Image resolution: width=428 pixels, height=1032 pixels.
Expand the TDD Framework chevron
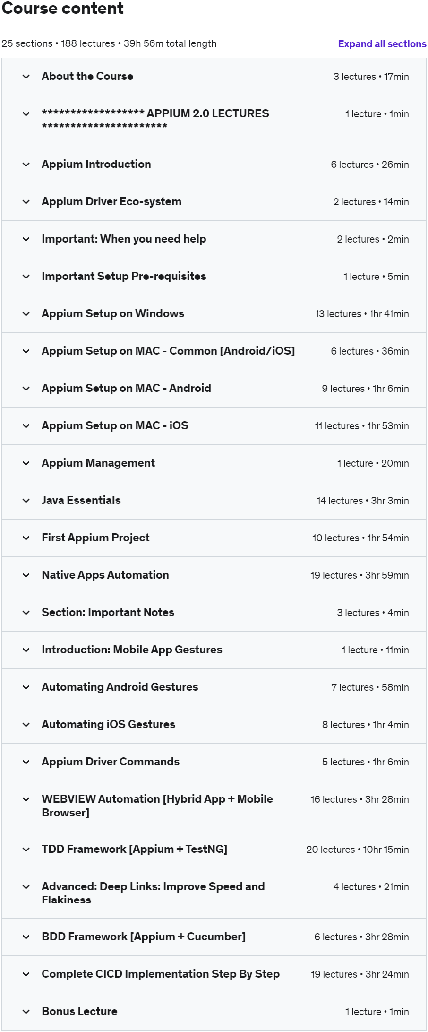pyautogui.click(x=26, y=850)
